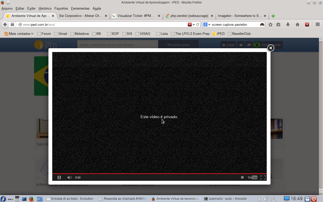323x202 pixels.
Task: Expand hidden system tray icons arrow
Action: pos(279,199)
